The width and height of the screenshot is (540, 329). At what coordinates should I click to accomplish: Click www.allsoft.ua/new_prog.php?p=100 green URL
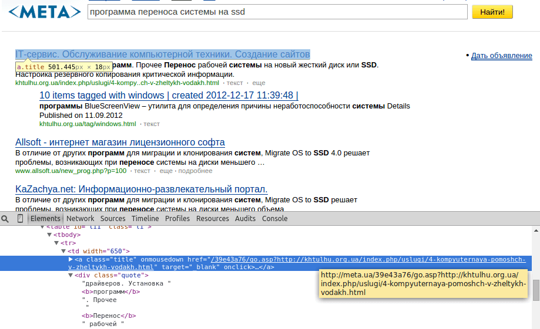click(71, 171)
